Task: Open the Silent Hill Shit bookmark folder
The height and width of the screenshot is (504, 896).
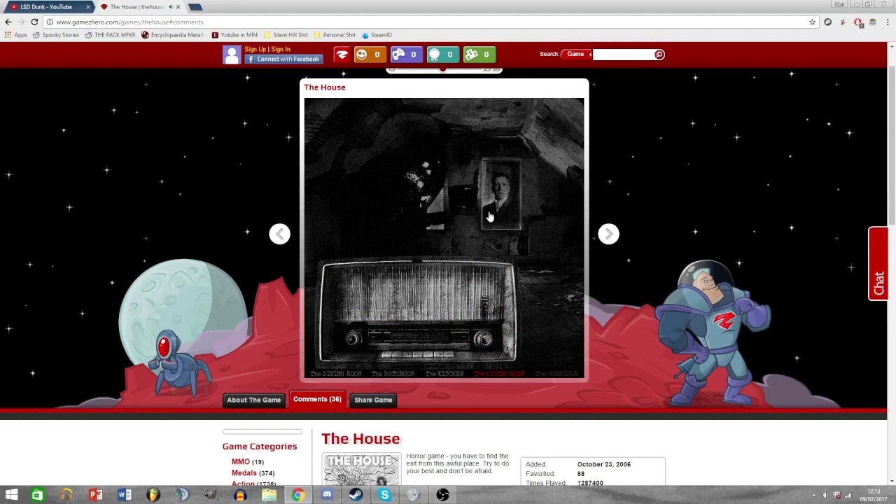Action: click(x=286, y=35)
